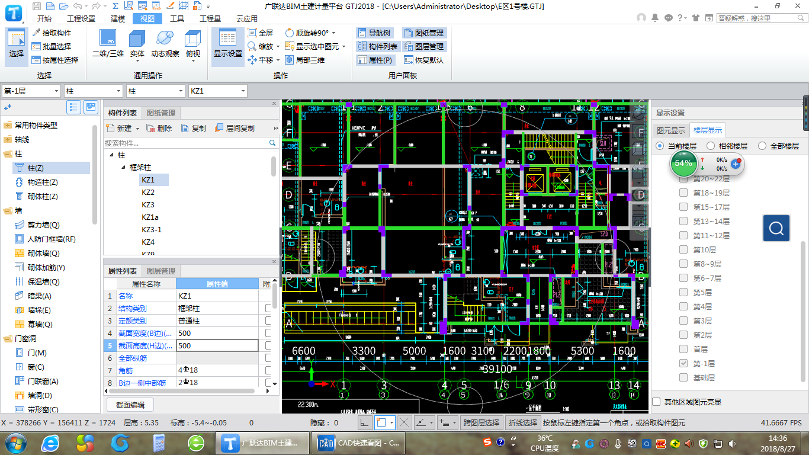Click 复制 copy in component list toolbar
The width and height of the screenshot is (809, 455).
(194, 128)
